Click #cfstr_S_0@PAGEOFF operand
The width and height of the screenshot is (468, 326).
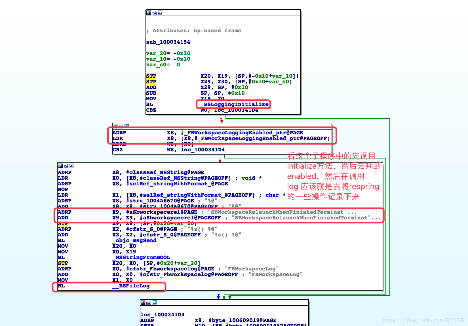[170, 235]
